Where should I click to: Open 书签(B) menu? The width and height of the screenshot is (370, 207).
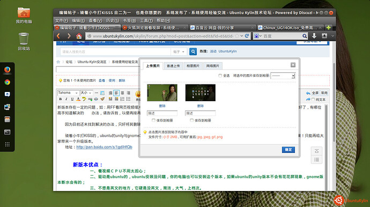pos(129,20)
